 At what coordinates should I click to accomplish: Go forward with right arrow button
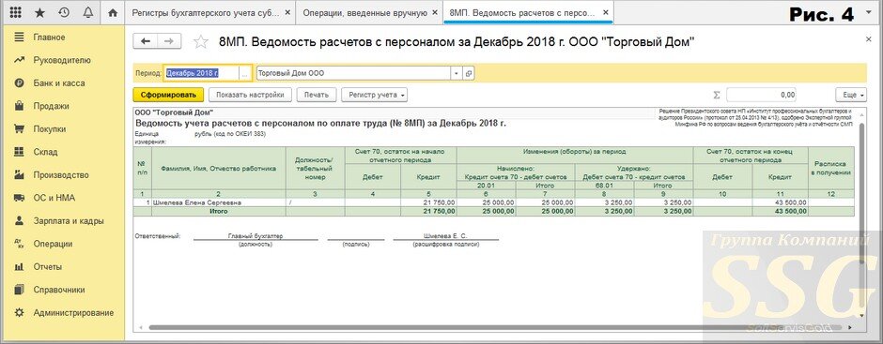click(169, 41)
